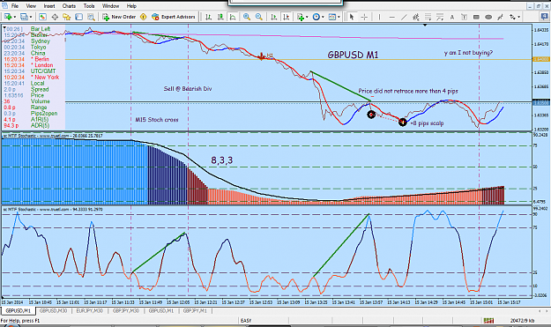
Task: Open the Data Window crosshair icon
Action: point(55,17)
